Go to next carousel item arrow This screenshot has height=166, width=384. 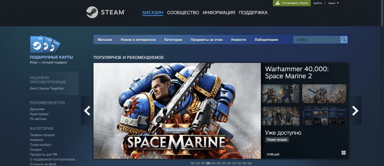355,111
